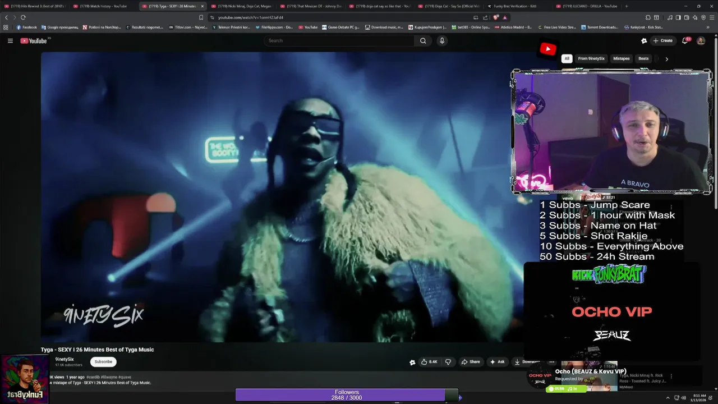Screen dimensions: 718x404
Task: Toggle the browser sidebar panel icon
Action: [x=678, y=17]
